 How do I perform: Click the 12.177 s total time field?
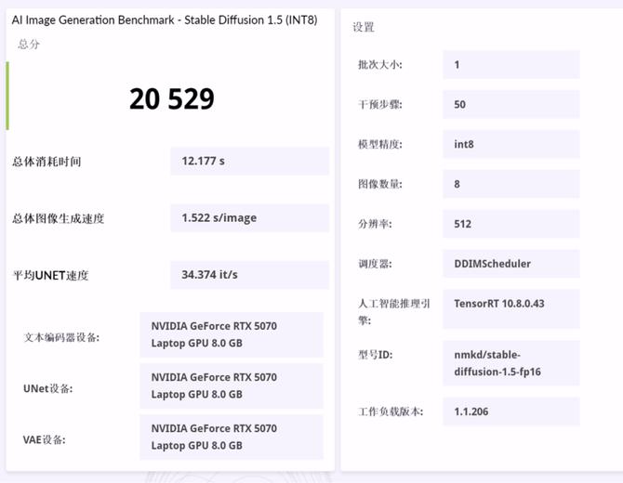coord(249,161)
